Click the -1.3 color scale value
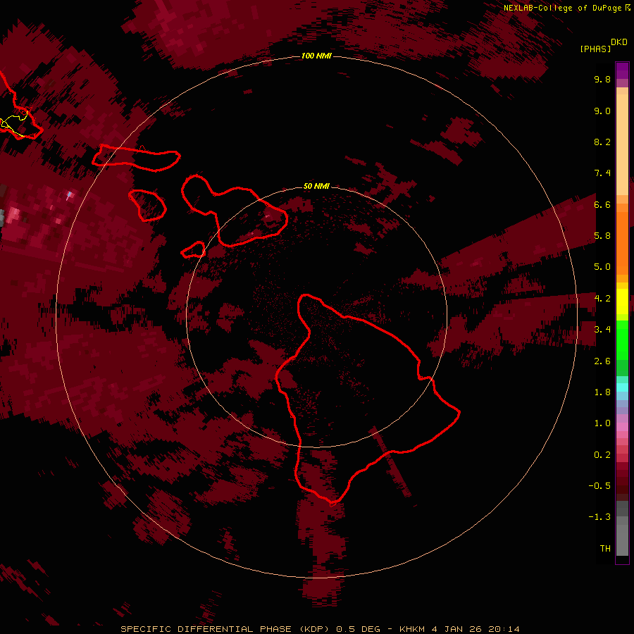 [x=599, y=517]
